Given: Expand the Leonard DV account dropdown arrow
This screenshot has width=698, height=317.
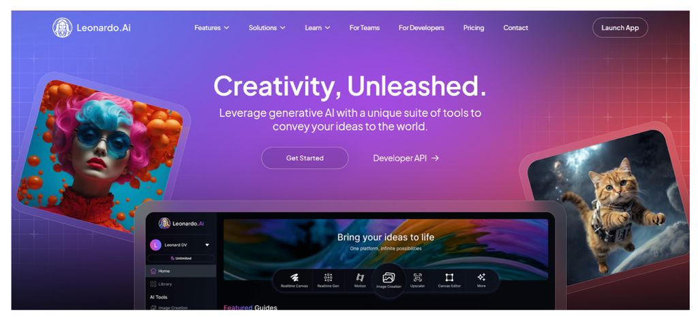Looking at the screenshot, I should pyautogui.click(x=207, y=245).
